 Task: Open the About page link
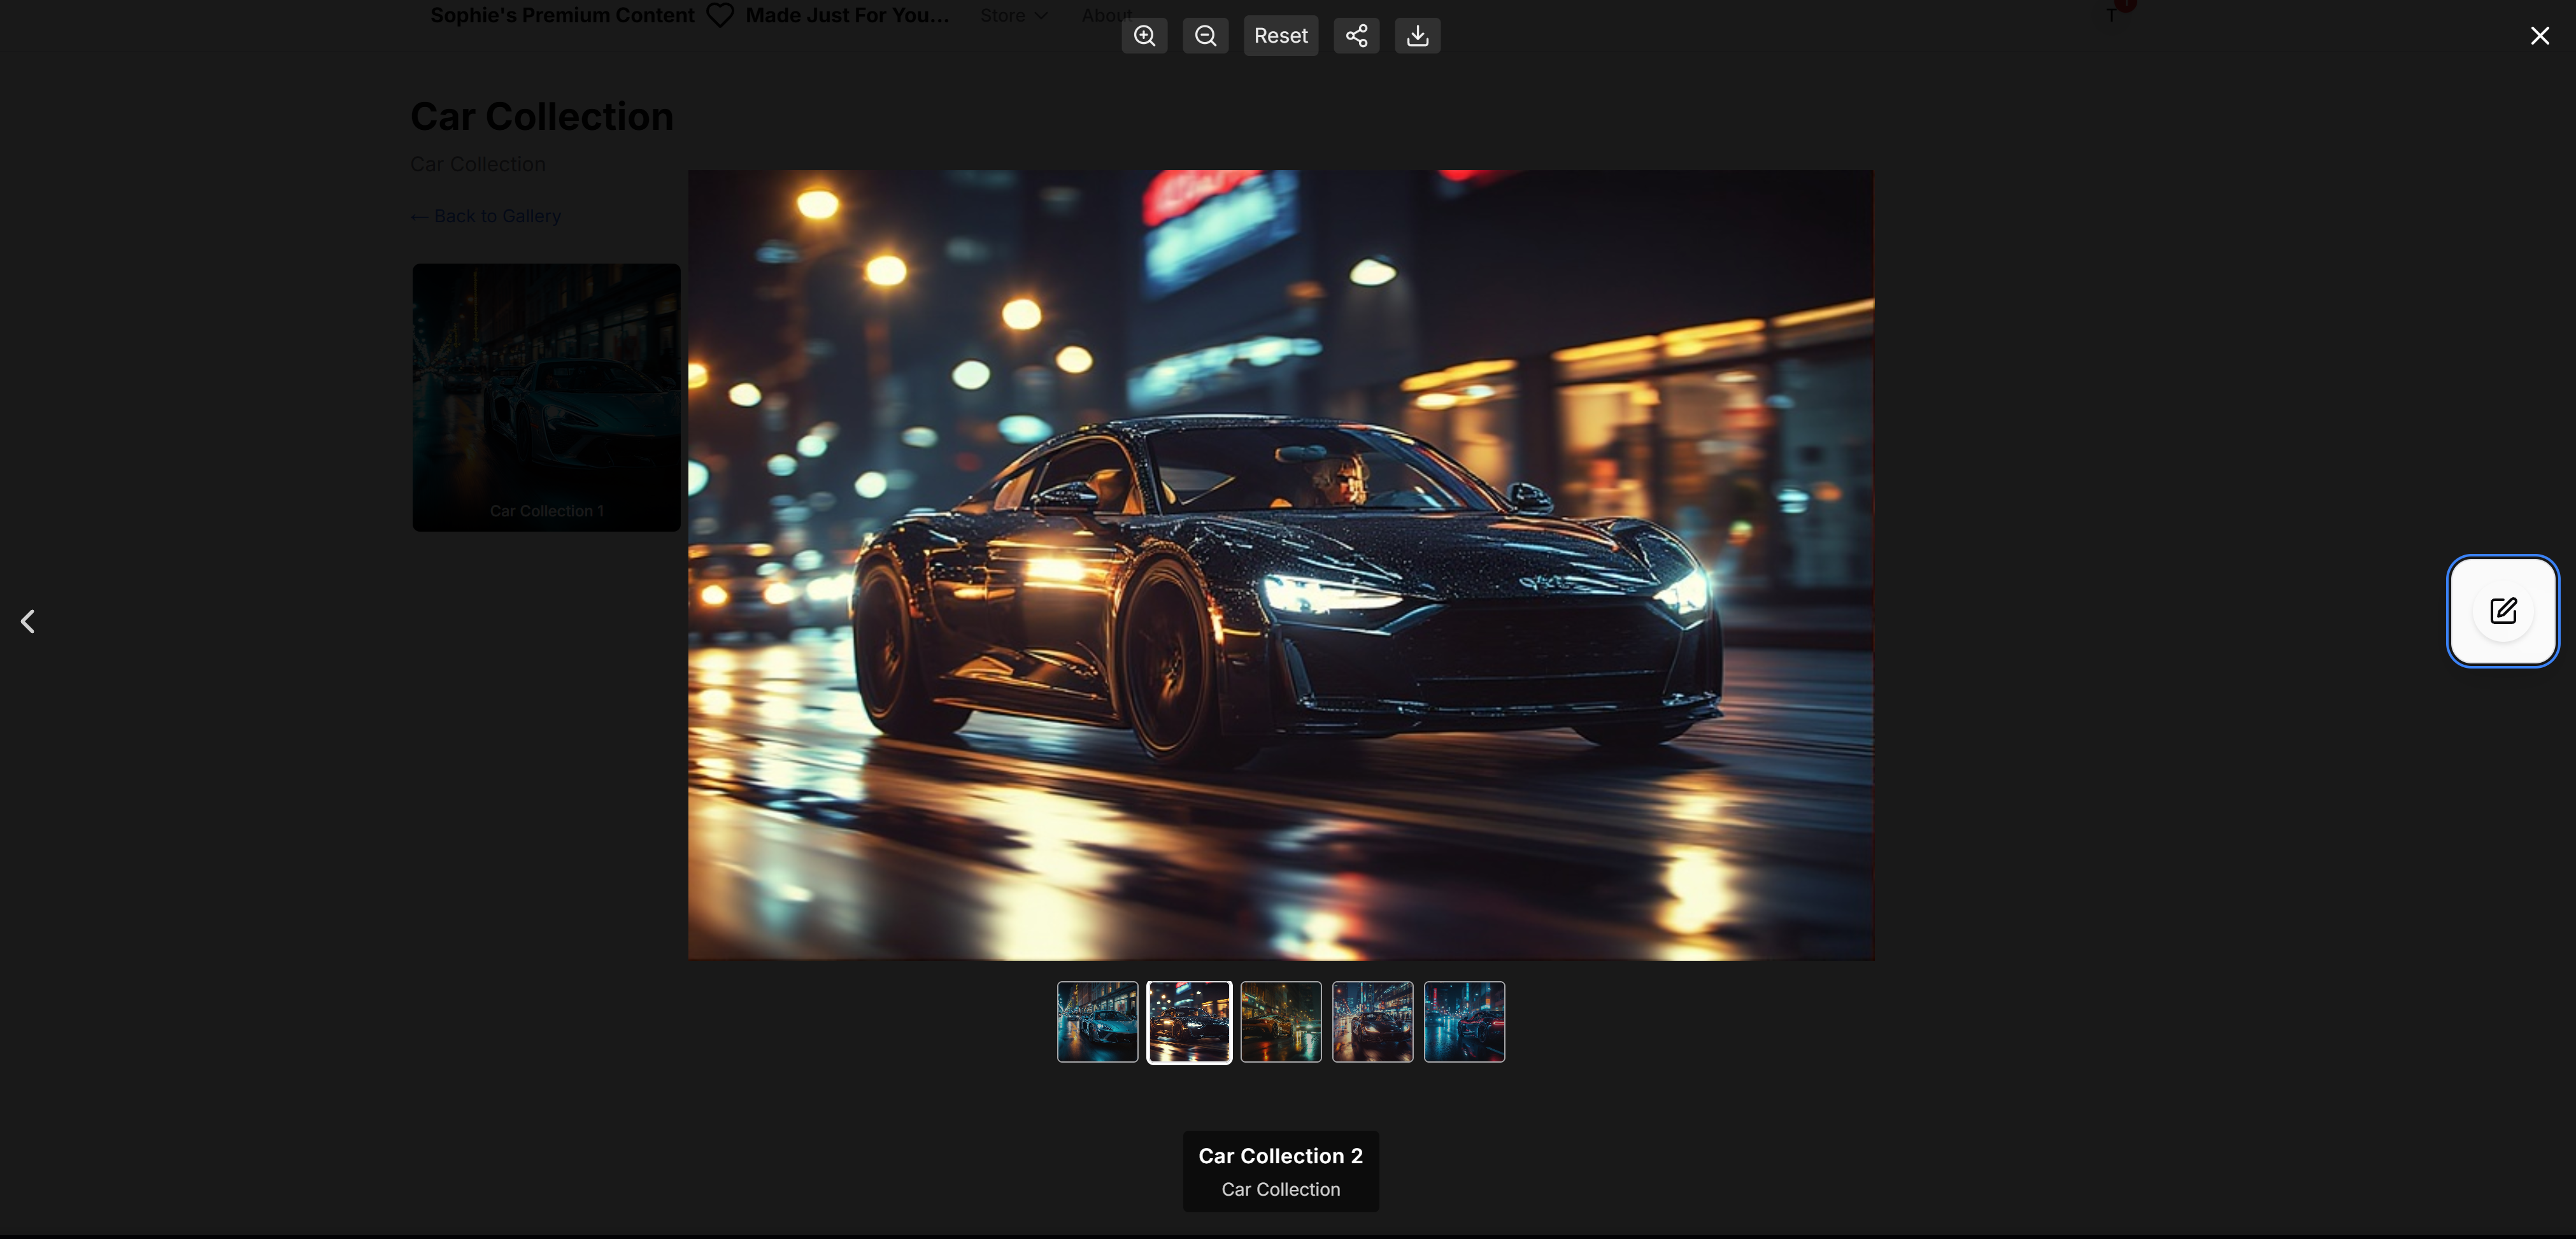(x=1107, y=15)
